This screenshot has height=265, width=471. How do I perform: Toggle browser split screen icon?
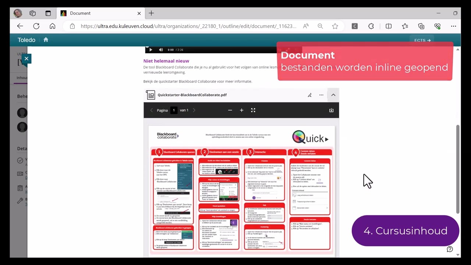(x=389, y=26)
